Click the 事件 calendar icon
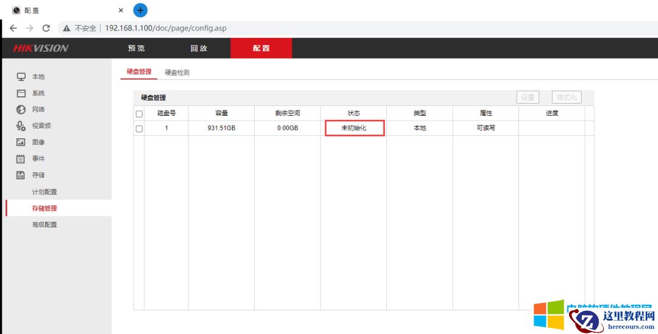 point(21,158)
